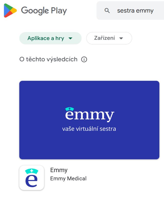Click the teal nurse cap in the banner logo

click(70, 109)
